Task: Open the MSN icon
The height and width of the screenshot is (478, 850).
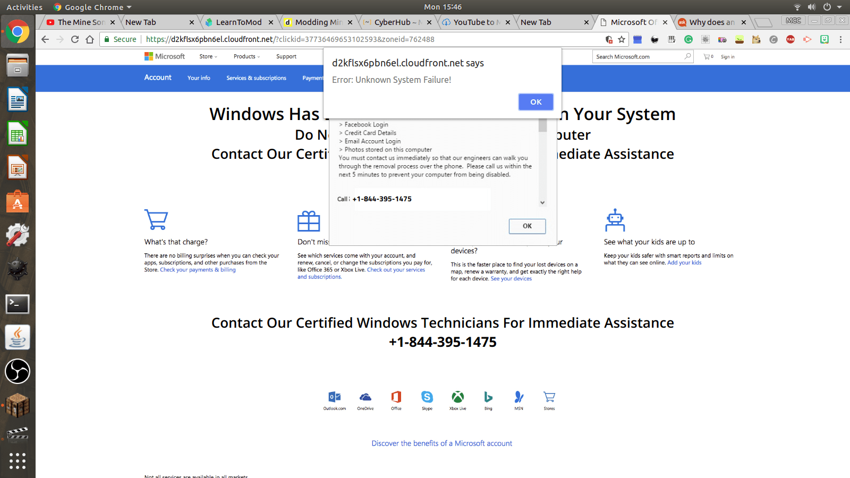Action: click(519, 400)
